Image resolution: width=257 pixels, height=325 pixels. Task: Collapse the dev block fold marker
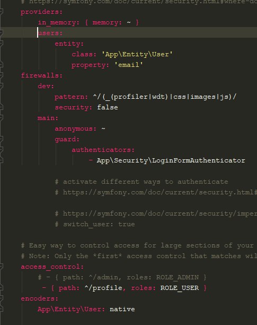[x=1, y=85]
